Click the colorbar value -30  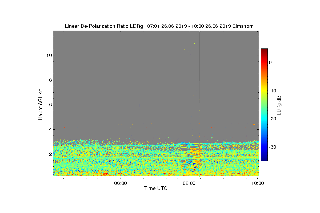pos(273,147)
